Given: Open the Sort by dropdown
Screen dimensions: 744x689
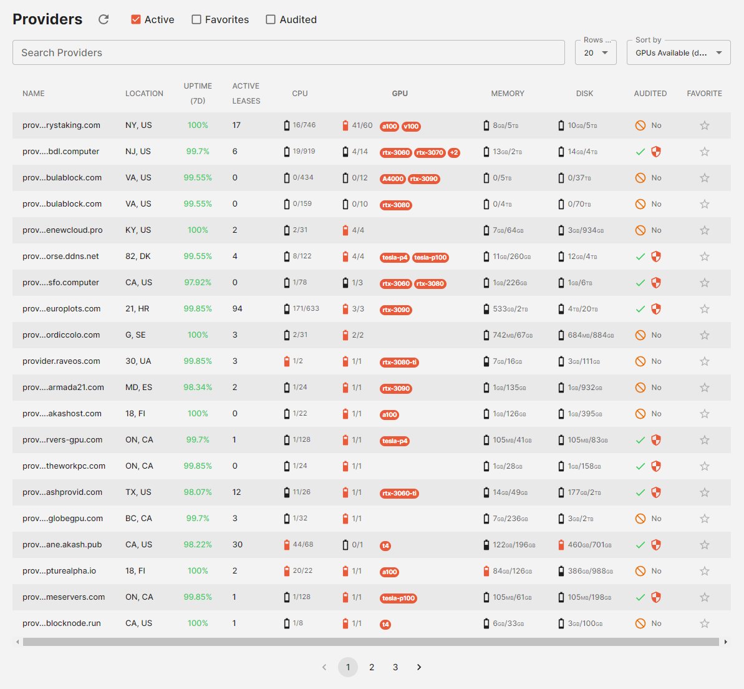Looking at the screenshot, I should 679,52.
